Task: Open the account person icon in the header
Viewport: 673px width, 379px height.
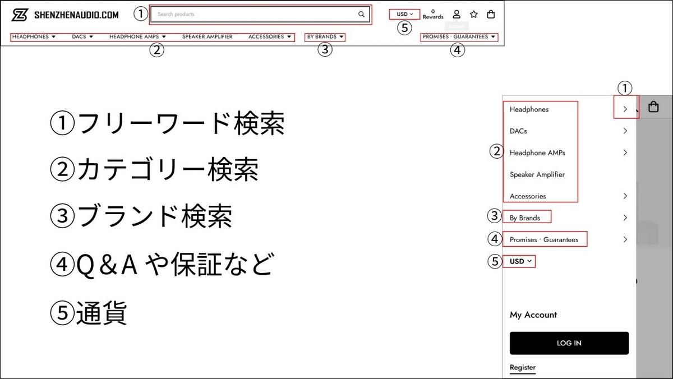Action: [457, 14]
